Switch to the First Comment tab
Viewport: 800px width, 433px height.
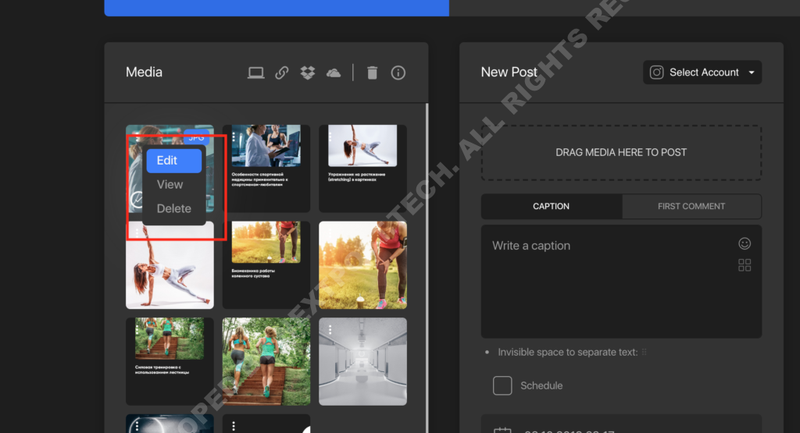pyautogui.click(x=691, y=206)
